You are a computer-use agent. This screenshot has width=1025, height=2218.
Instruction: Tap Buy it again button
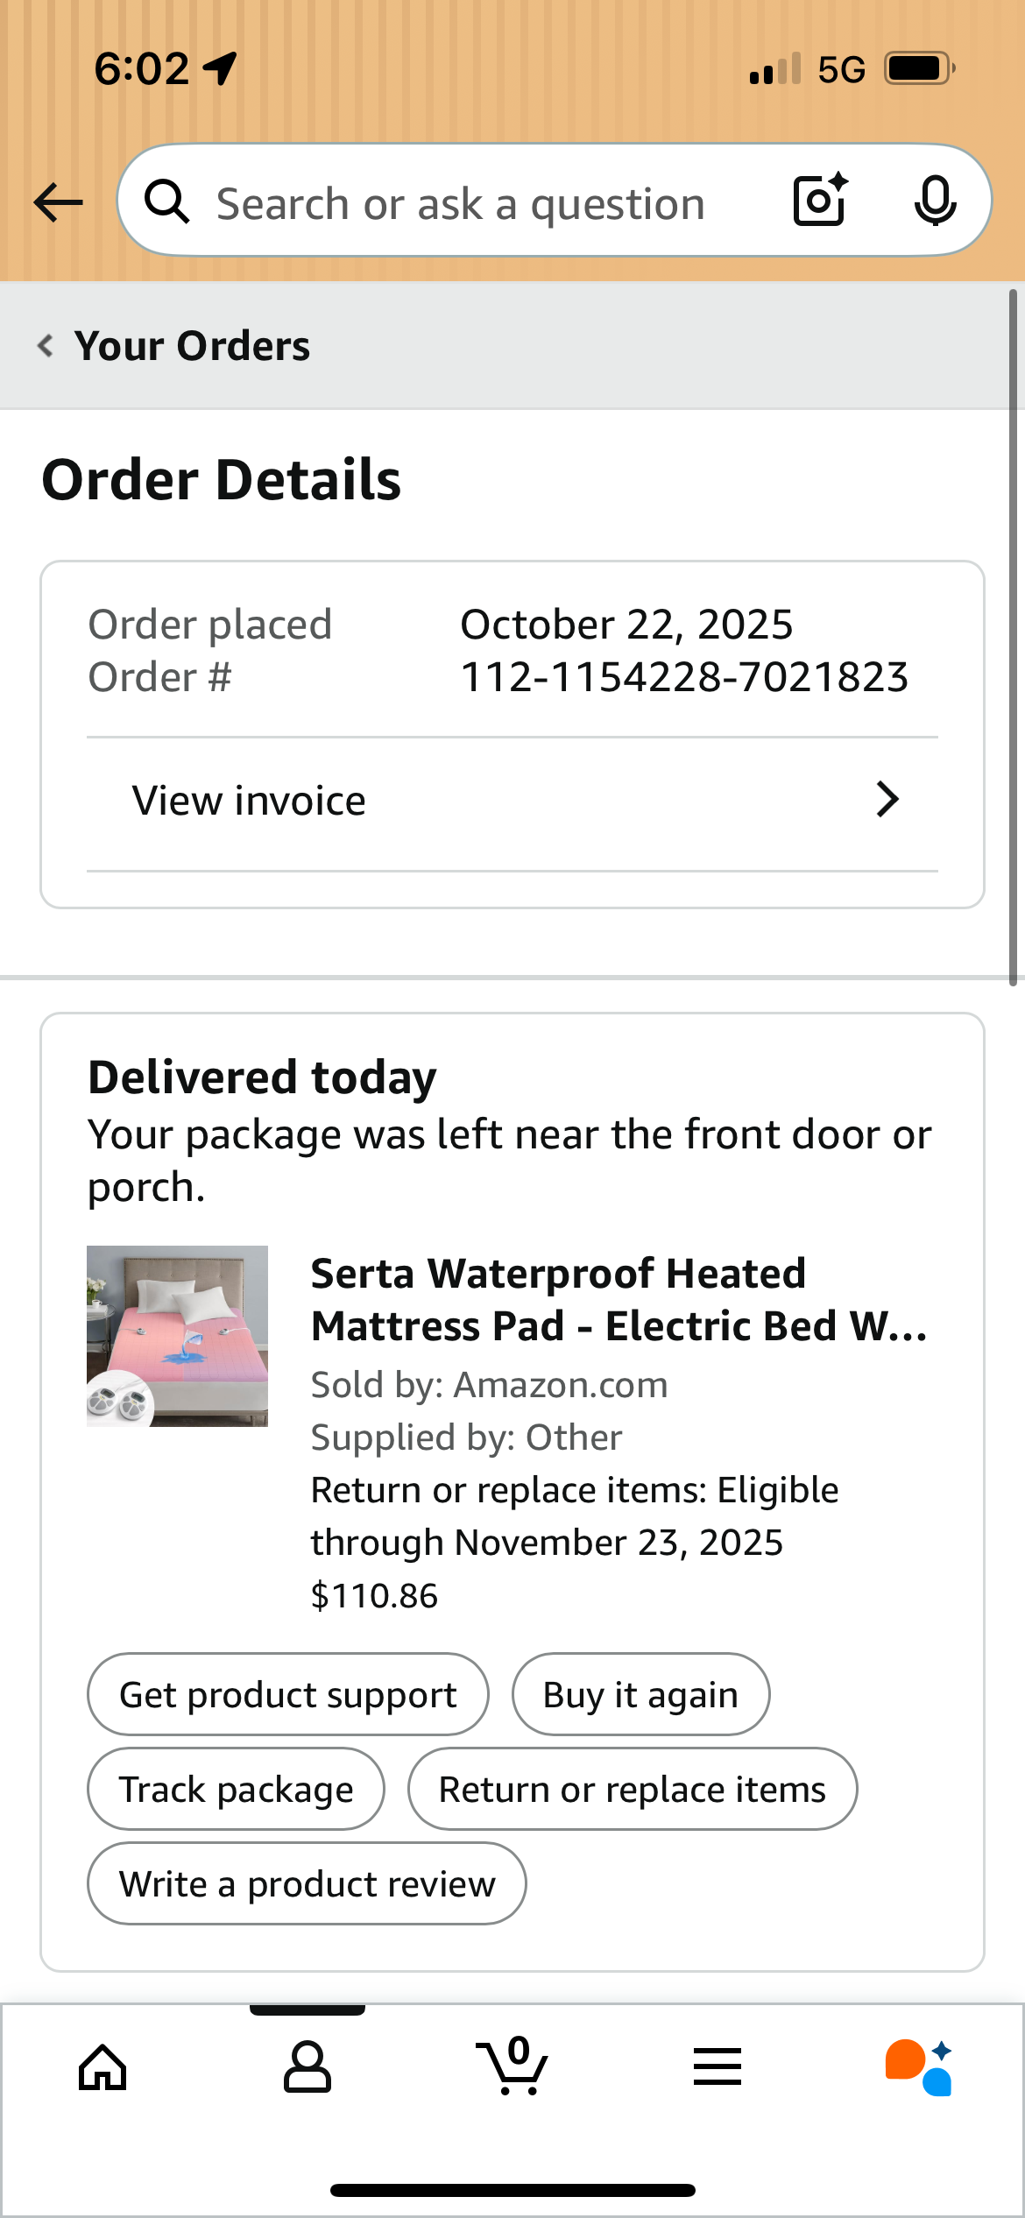click(640, 1694)
